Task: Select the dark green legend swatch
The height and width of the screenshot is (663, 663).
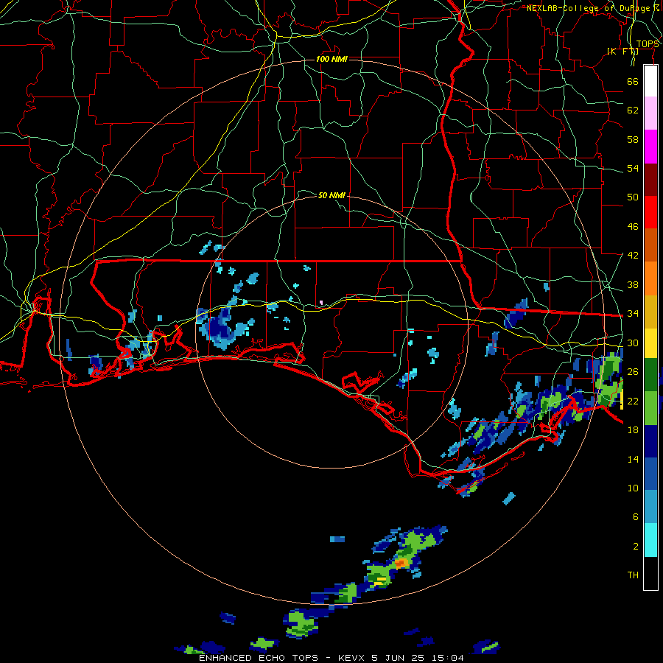Action: point(650,376)
